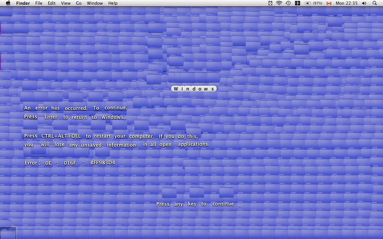This screenshot has height=239, width=383.
Task: Open Spotlight search magnifier
Action: point(374,3)
